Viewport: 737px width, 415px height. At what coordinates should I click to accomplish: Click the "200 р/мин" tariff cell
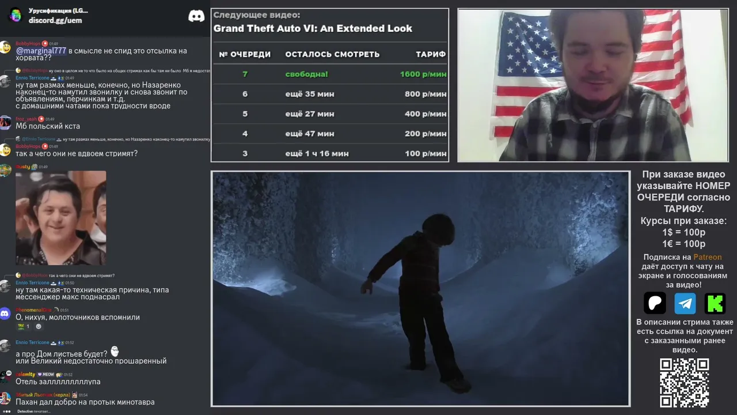click(426, 134)
